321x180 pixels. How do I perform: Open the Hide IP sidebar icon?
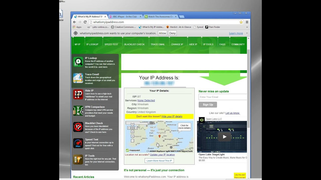(x=78, y=94)
